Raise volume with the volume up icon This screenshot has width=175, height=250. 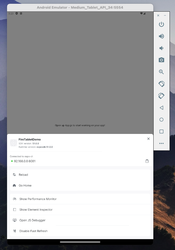pyautogui.click(x=161, y=36)
